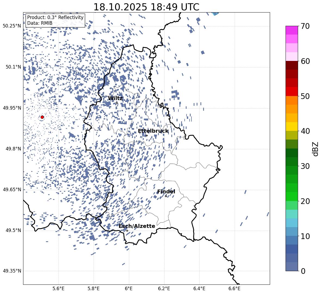Click the colorbar tick label 30
Viewport: 322px width, 294px height.
coord(305,166)
